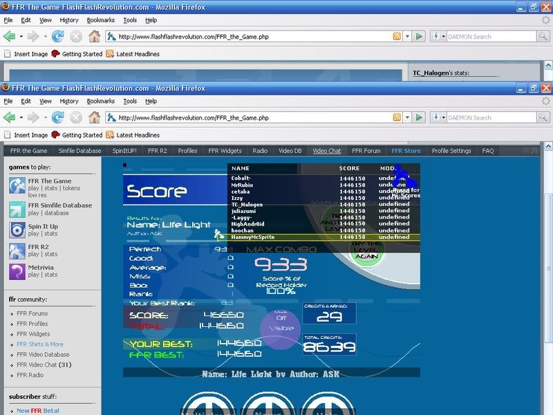Click Home icon in the front Firefox toolbar
The height and width of the screenshot is (415, 553).
[94, 118]
